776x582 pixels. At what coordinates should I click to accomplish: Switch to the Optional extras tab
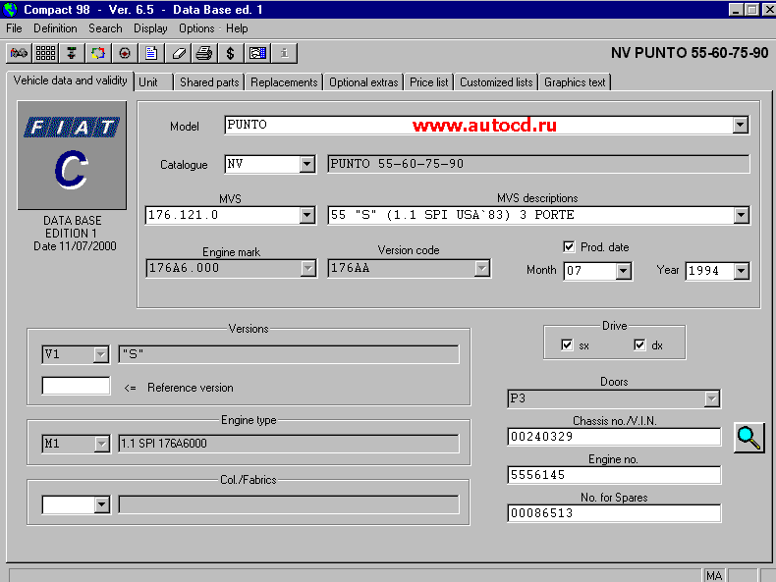(363, 82)
